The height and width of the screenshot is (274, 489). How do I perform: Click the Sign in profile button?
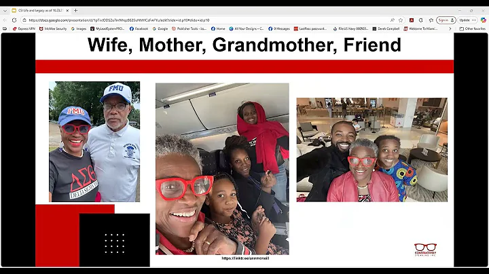[446, 20]
